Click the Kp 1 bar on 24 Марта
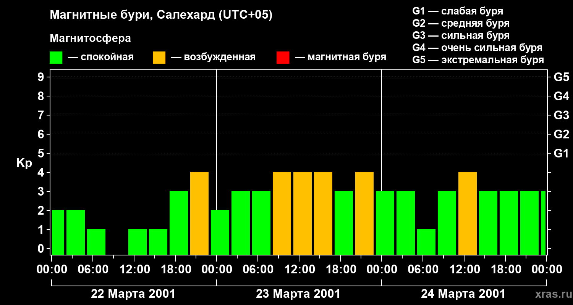Image resolution: width=573 pixels, height=305 pixels. click(426, 242)
